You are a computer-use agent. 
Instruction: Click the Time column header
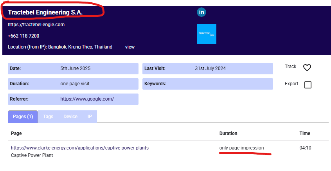pos(305,133)
